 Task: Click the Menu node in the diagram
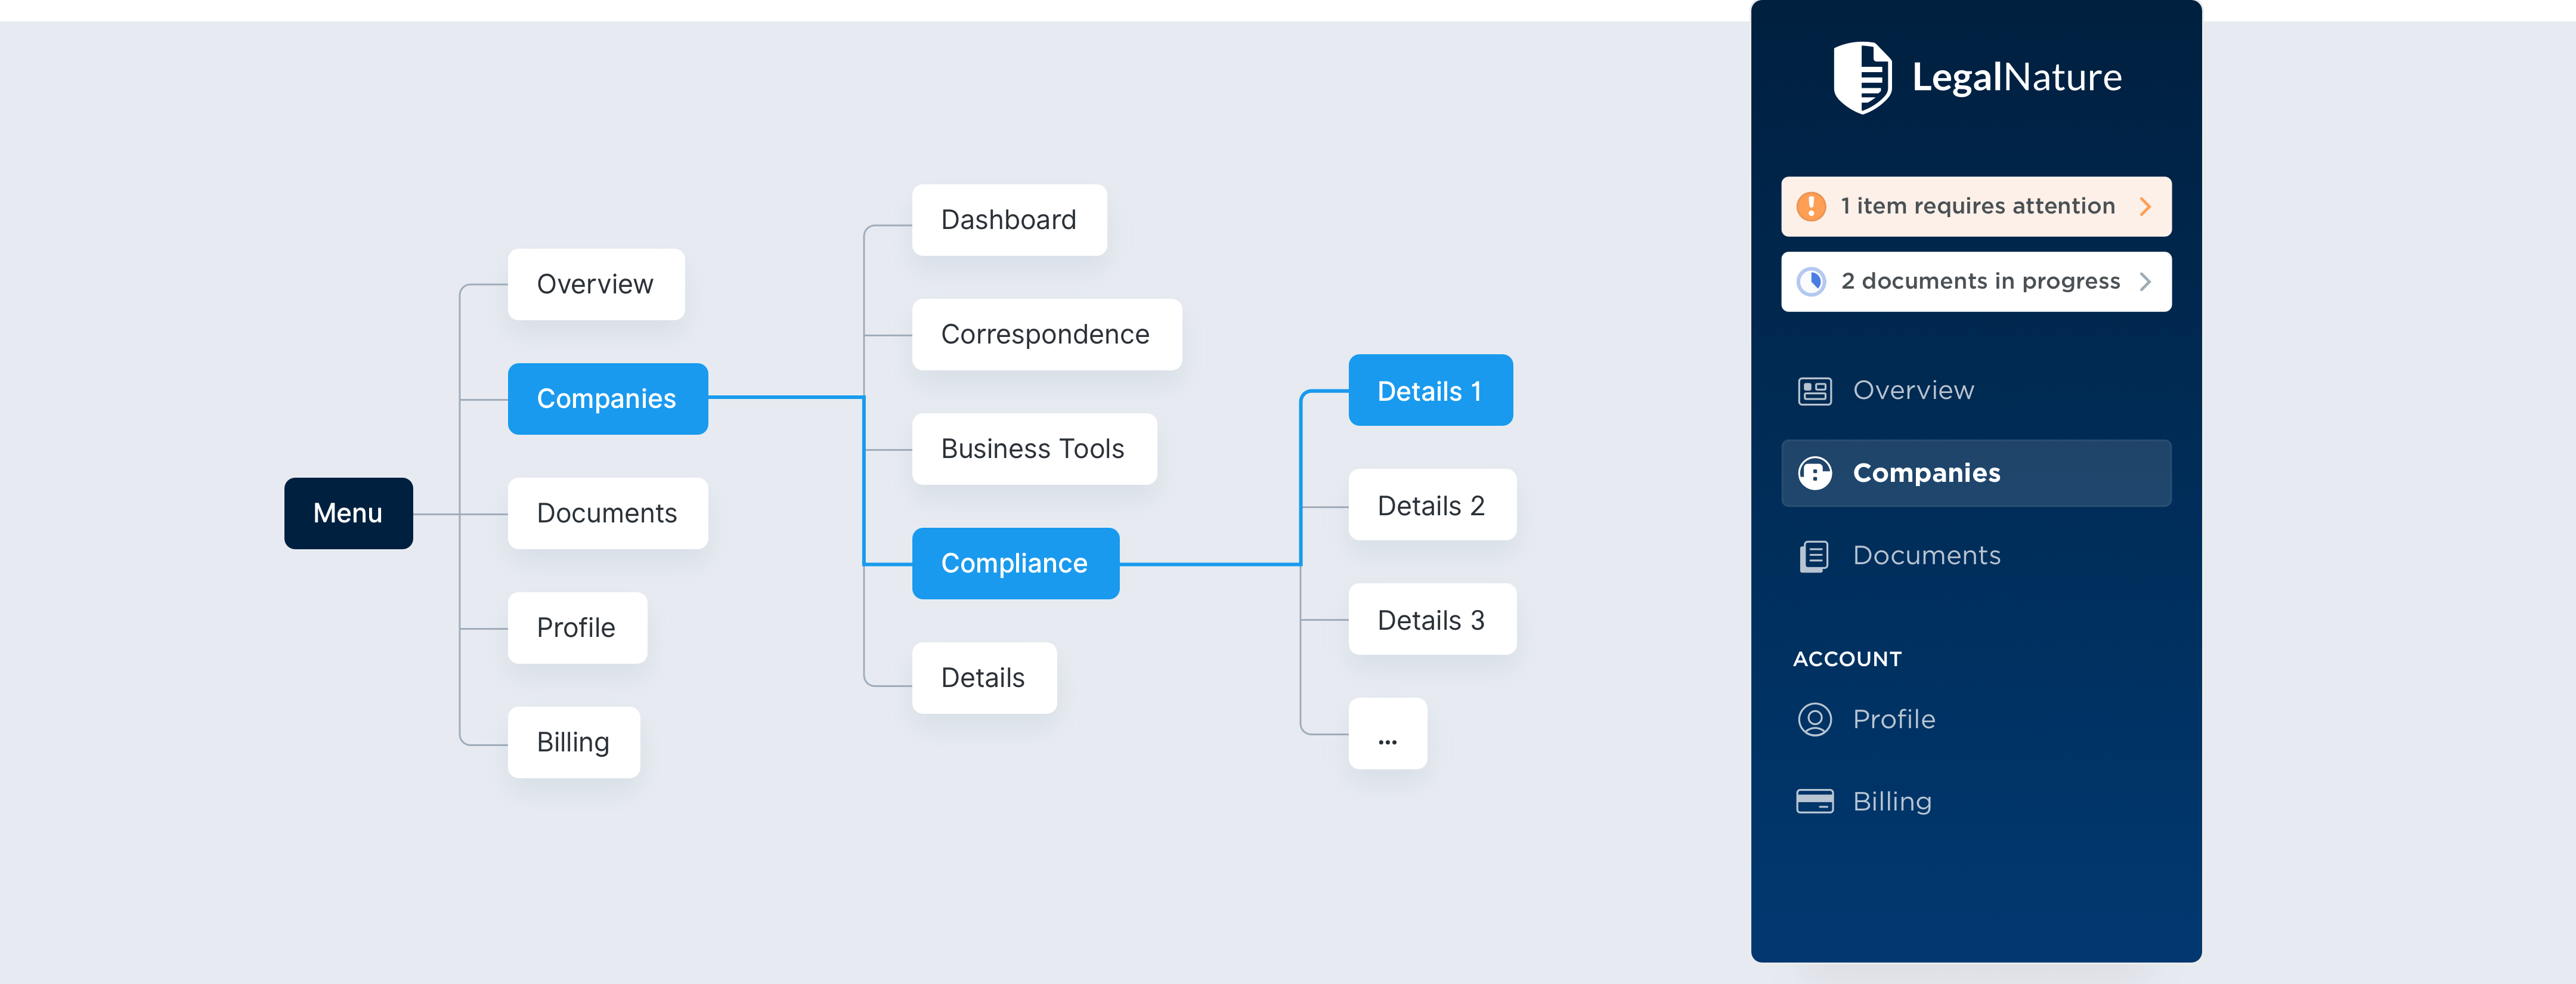(348, 513)
